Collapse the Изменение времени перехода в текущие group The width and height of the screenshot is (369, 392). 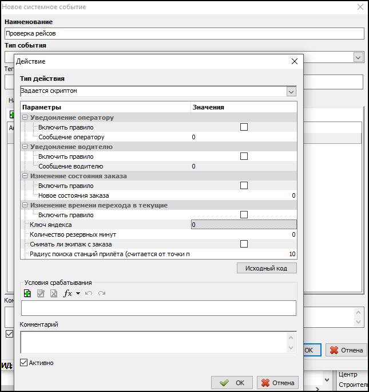(x=25, y=205)
